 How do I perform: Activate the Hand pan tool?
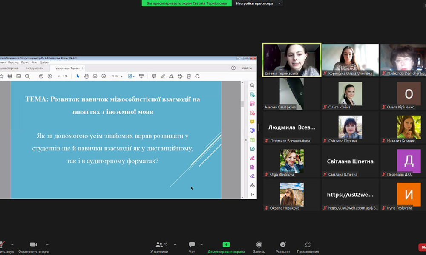pos(86,76)
